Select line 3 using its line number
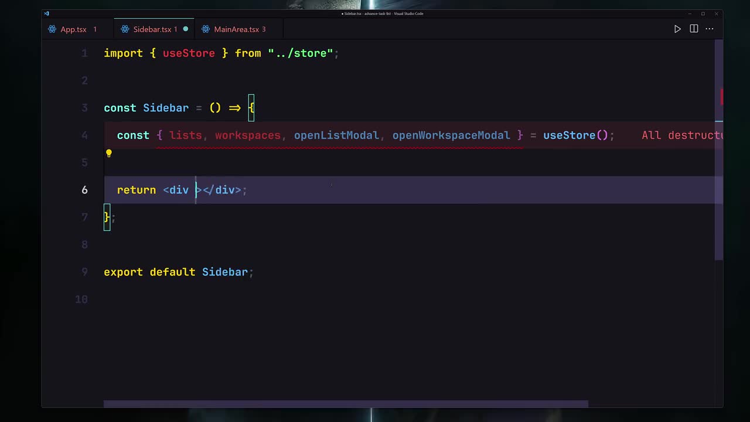Viewport: 750px width, 422px height. (84, 108)
